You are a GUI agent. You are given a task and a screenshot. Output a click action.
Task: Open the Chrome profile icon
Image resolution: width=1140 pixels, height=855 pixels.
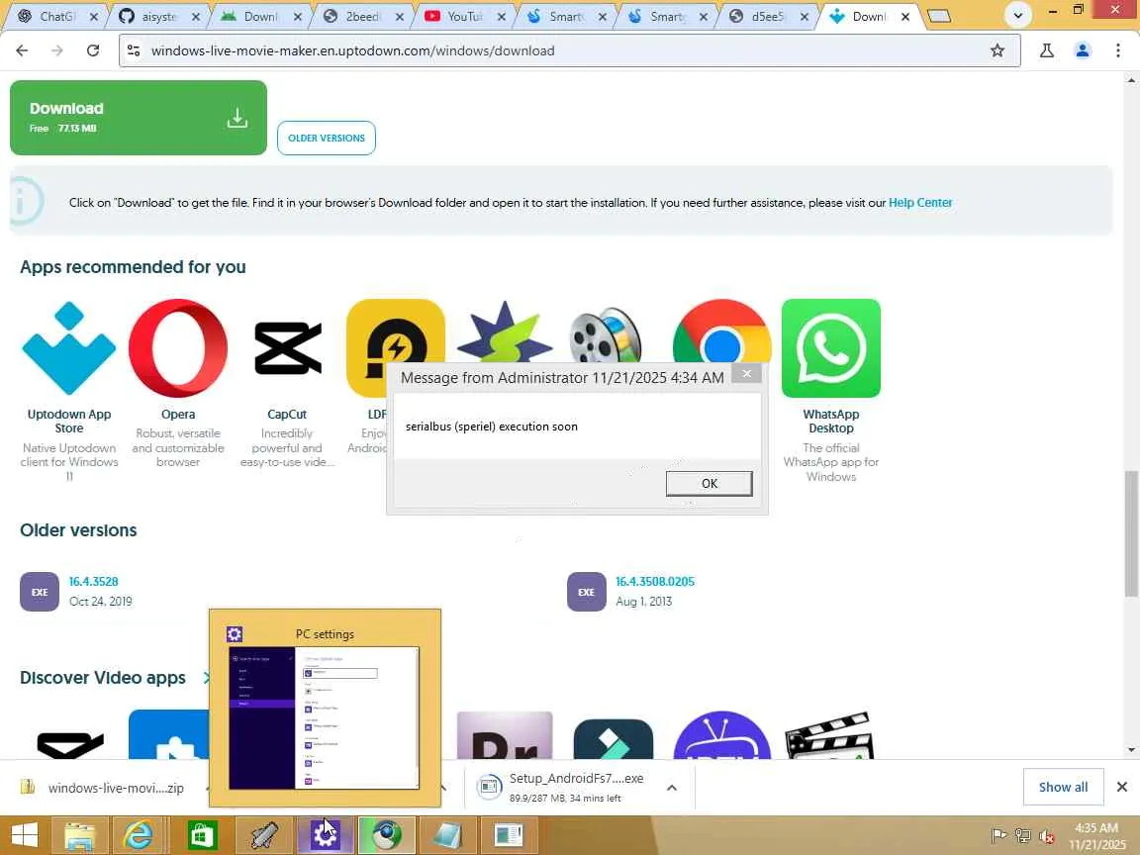point(1083,50)
